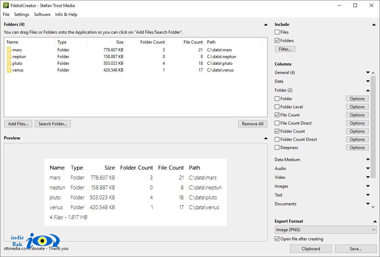Open Options for Folder Count Direct
This screenshot has height=257, width=380.
[357, 139]
